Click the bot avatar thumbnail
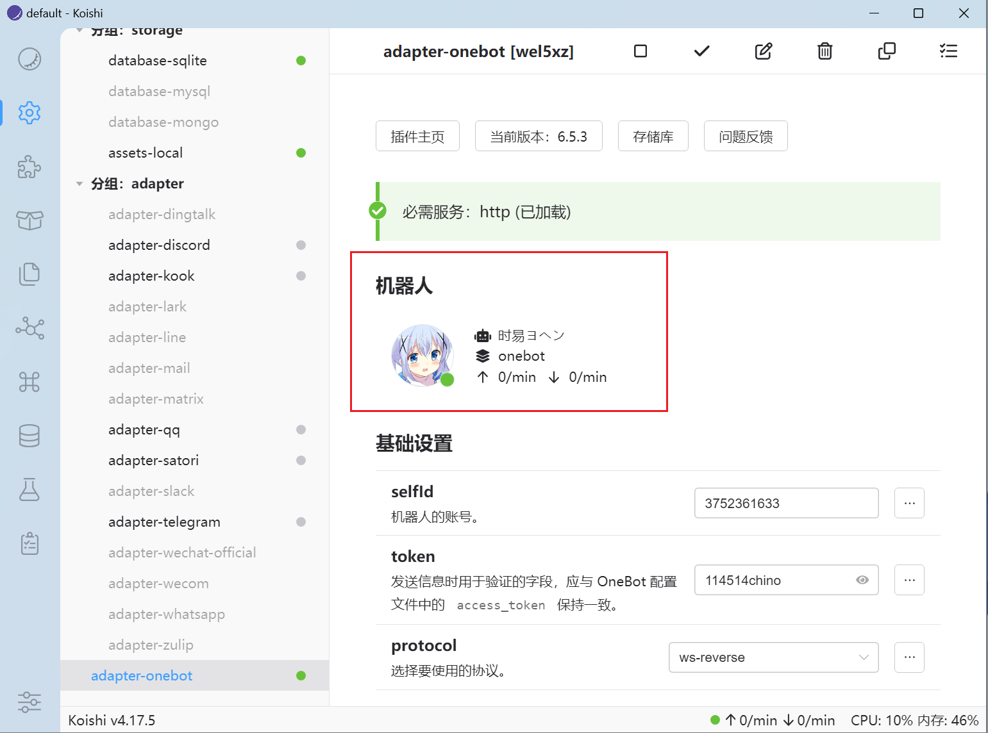The height and width of the screenshot is (733, 988). (422, 355)
